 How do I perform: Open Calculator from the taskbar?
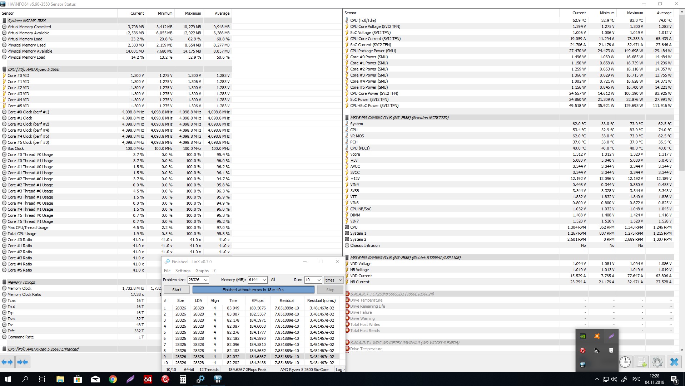point(183,379)
